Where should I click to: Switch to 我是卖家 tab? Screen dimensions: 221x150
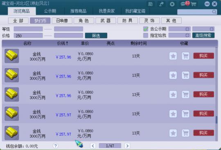tap(107, 11)
